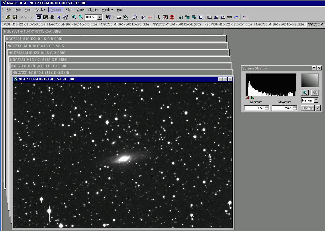Click the settings checklist toolbar icon
The height and width of the screenshot is (231, 325).
pos(65,17)
